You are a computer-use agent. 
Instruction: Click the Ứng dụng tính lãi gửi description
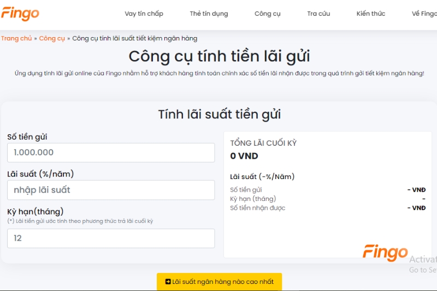pyautogui.click(x=220, y=74)
